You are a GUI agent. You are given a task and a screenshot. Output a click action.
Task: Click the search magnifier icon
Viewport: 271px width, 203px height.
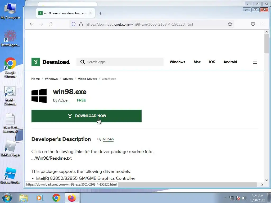tap(83, 62)
